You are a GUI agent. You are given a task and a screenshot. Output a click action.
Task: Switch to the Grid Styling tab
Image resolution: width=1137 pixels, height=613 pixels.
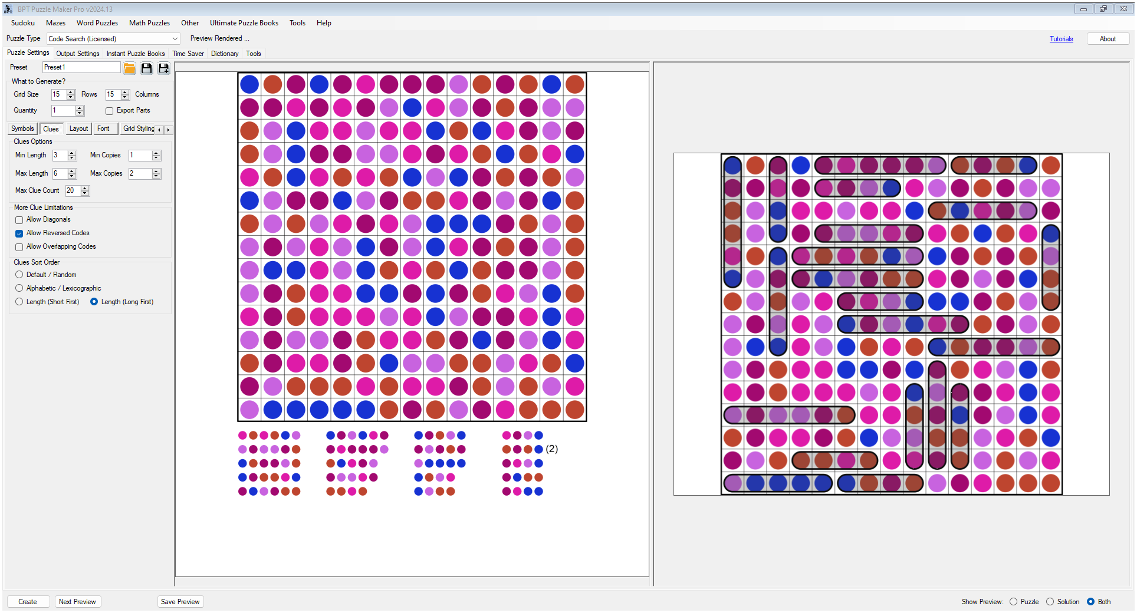138,128
